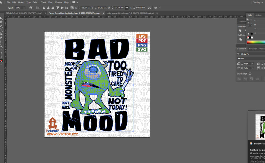Open the Regular font style dropdown

point(251,58)
